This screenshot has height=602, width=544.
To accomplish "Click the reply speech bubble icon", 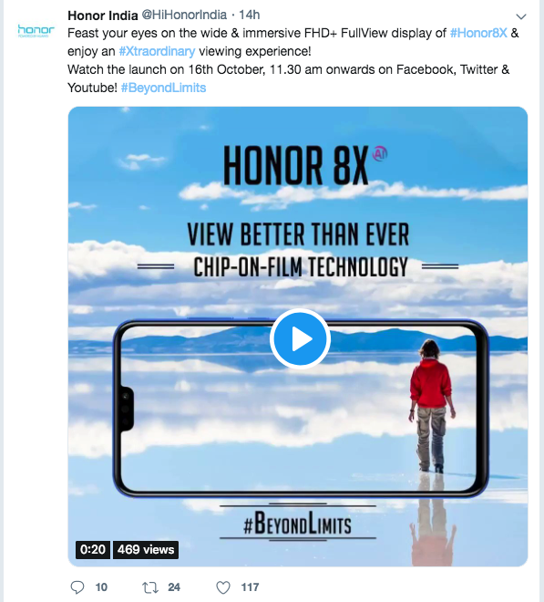I will tap(77, 587).
